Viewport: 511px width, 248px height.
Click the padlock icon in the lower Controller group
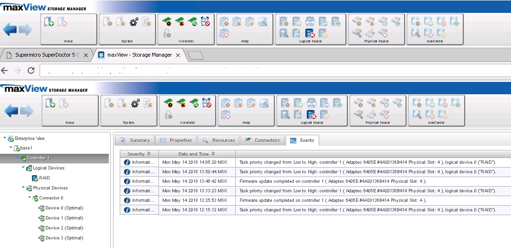point(168,114)
